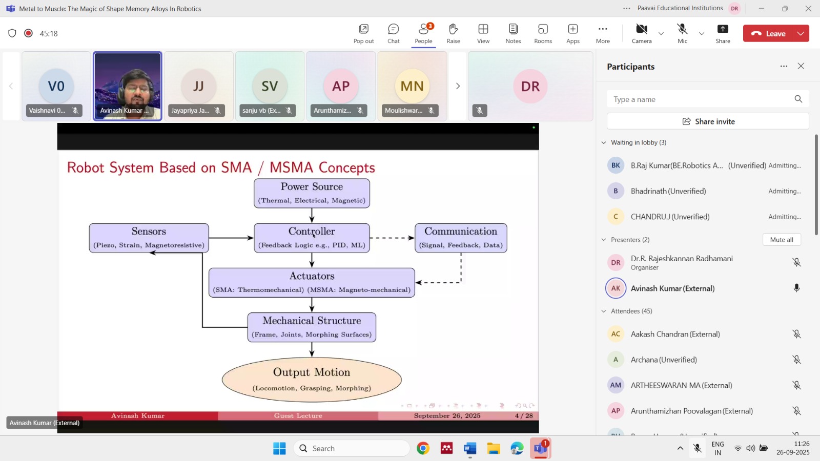
Task: Unmute the Mic
Action: click(682, 33)
